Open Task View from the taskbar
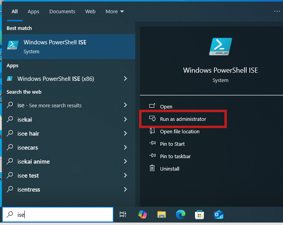 pyautogui.click(x=123, y=215)
